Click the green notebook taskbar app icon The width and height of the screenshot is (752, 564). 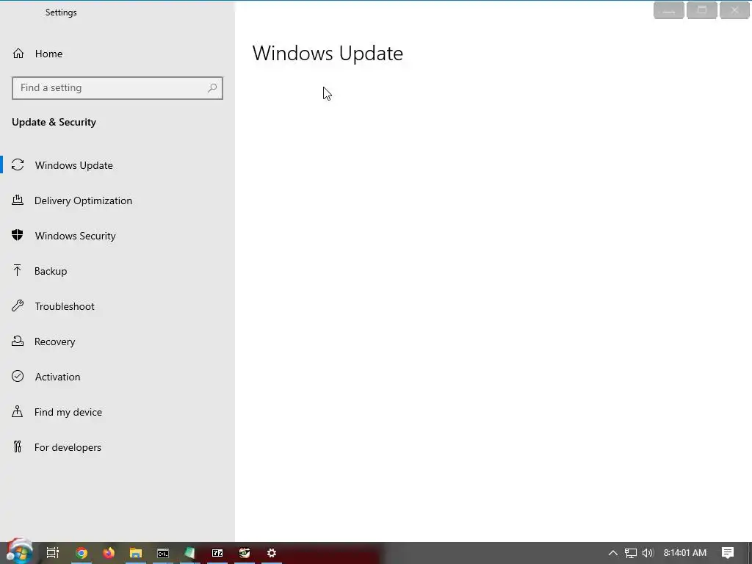pos(190,553)
